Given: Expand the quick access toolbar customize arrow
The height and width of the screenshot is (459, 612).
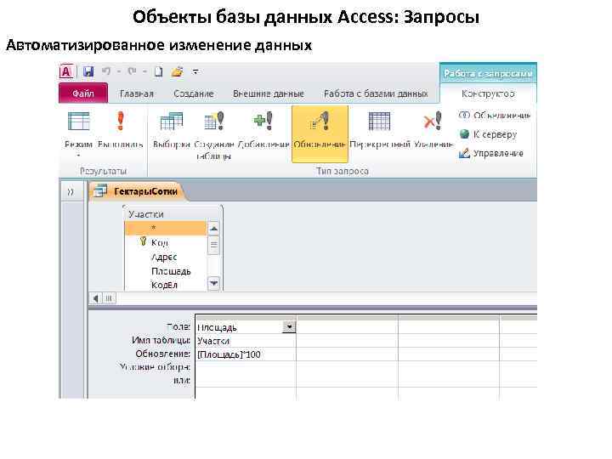Looking at the screenshot, I should (x=195, y=71).
